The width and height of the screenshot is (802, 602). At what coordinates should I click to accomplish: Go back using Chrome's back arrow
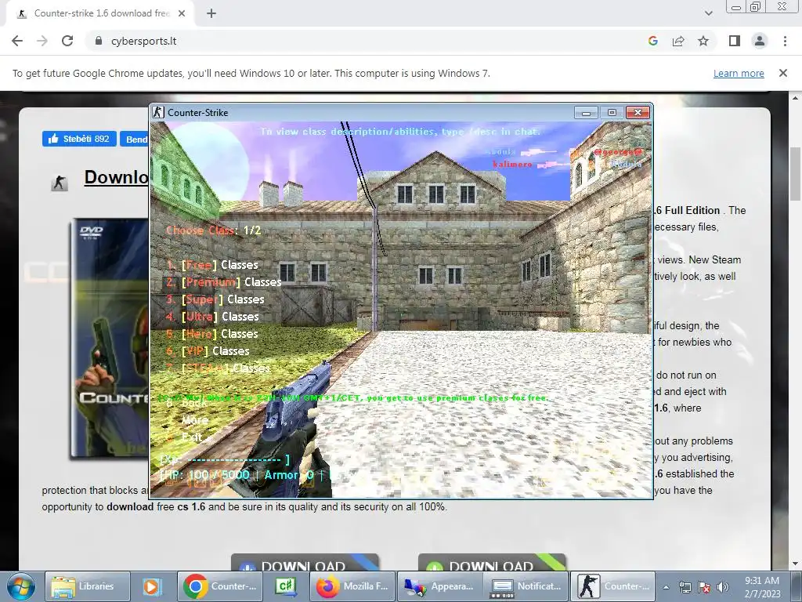tap(17, 41)
